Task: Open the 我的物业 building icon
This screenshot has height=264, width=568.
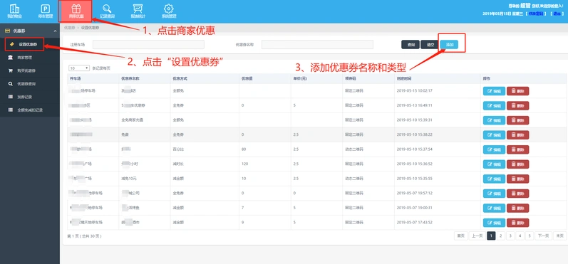Action: point(14,11)
